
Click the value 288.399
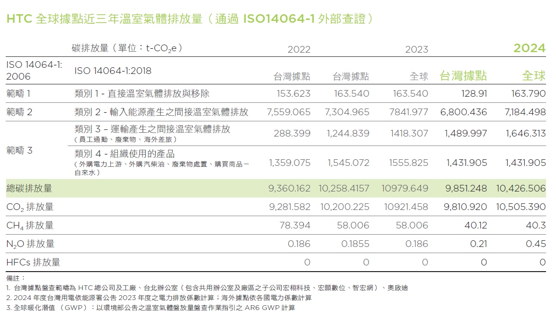[x=292, y=133]
